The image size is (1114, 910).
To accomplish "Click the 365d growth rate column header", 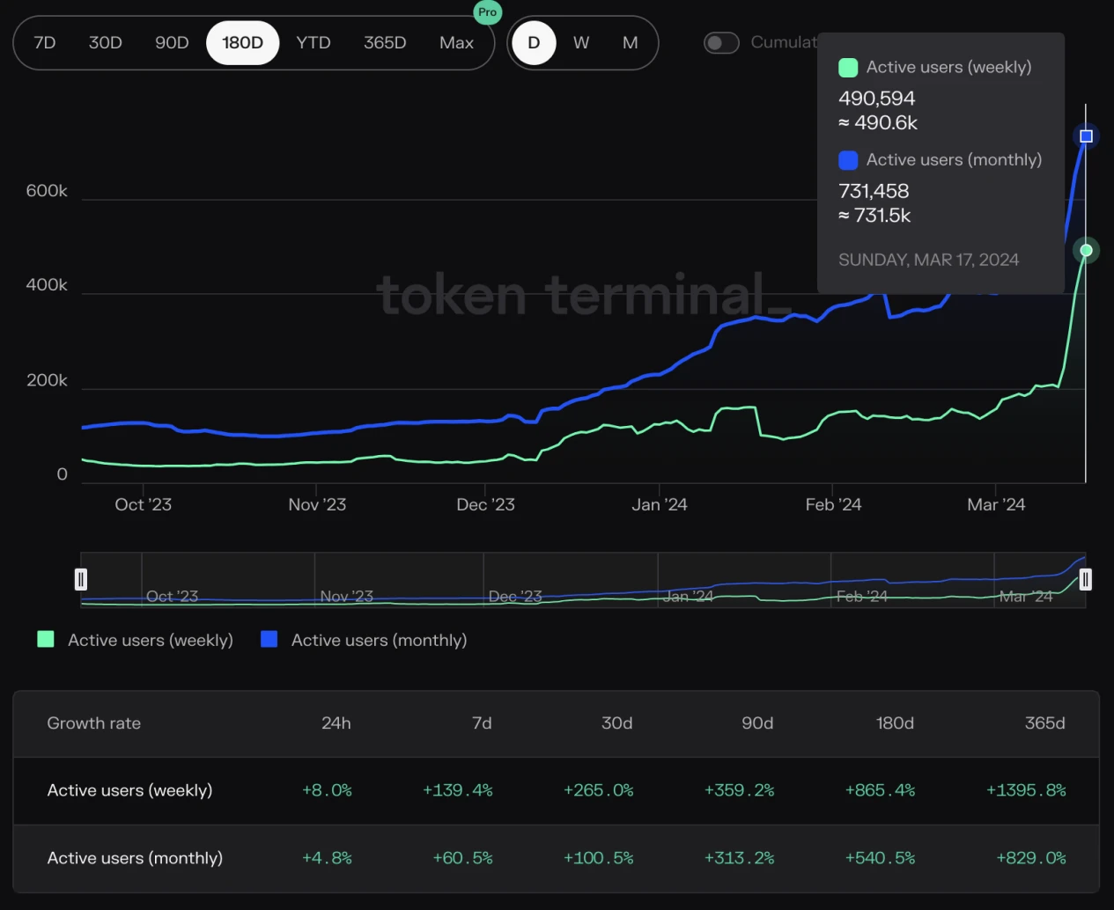I will click(1044, 723).
